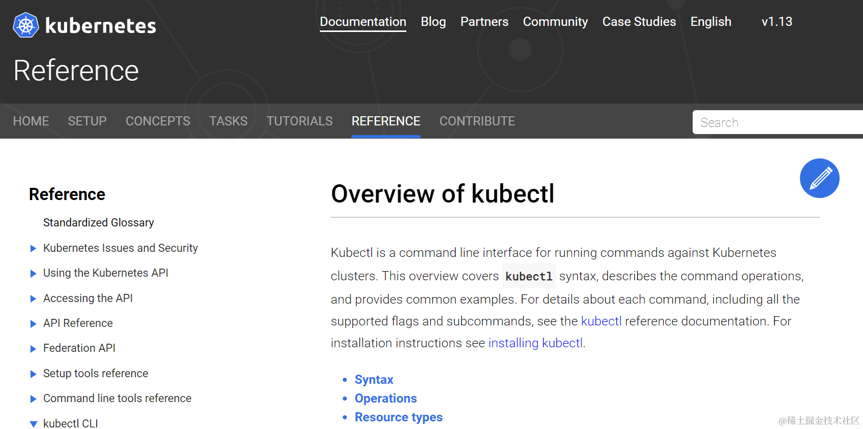Click the Kubernetes wheel logo icon
The image size is (863, 429).
pos(26,25)
